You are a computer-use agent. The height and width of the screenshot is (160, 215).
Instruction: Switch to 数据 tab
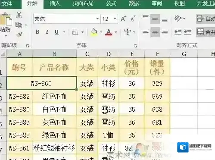click(134, 3)
